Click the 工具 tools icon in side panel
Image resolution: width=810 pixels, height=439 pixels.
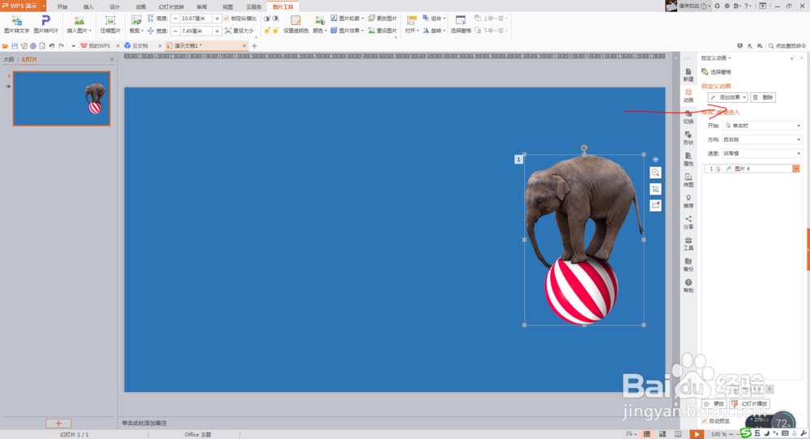pyautogui.click(x=688, y=244)
